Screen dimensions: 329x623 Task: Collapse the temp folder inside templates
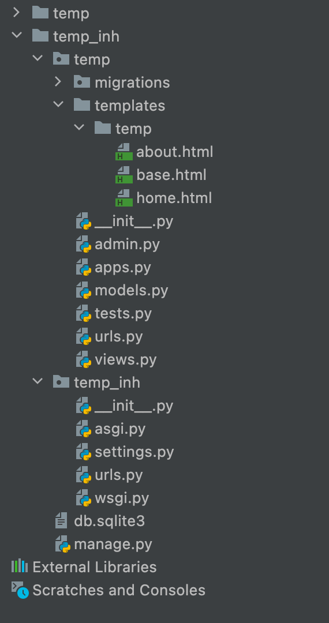pos(78,128)
